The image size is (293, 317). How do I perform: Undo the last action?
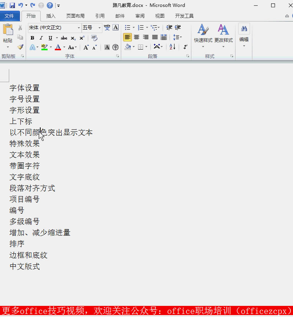point(20,5)
